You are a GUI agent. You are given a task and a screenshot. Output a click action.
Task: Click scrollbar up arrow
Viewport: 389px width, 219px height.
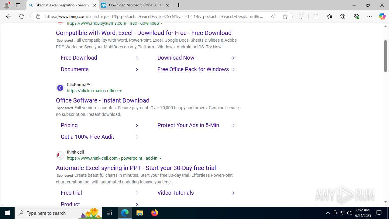[385, 26]
